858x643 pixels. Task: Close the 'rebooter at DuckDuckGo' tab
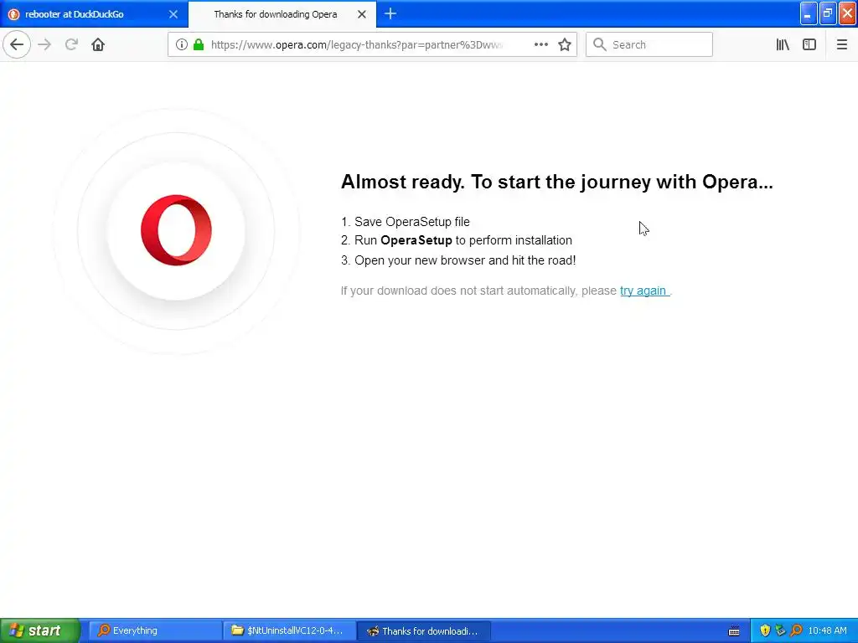pos(173,14)
